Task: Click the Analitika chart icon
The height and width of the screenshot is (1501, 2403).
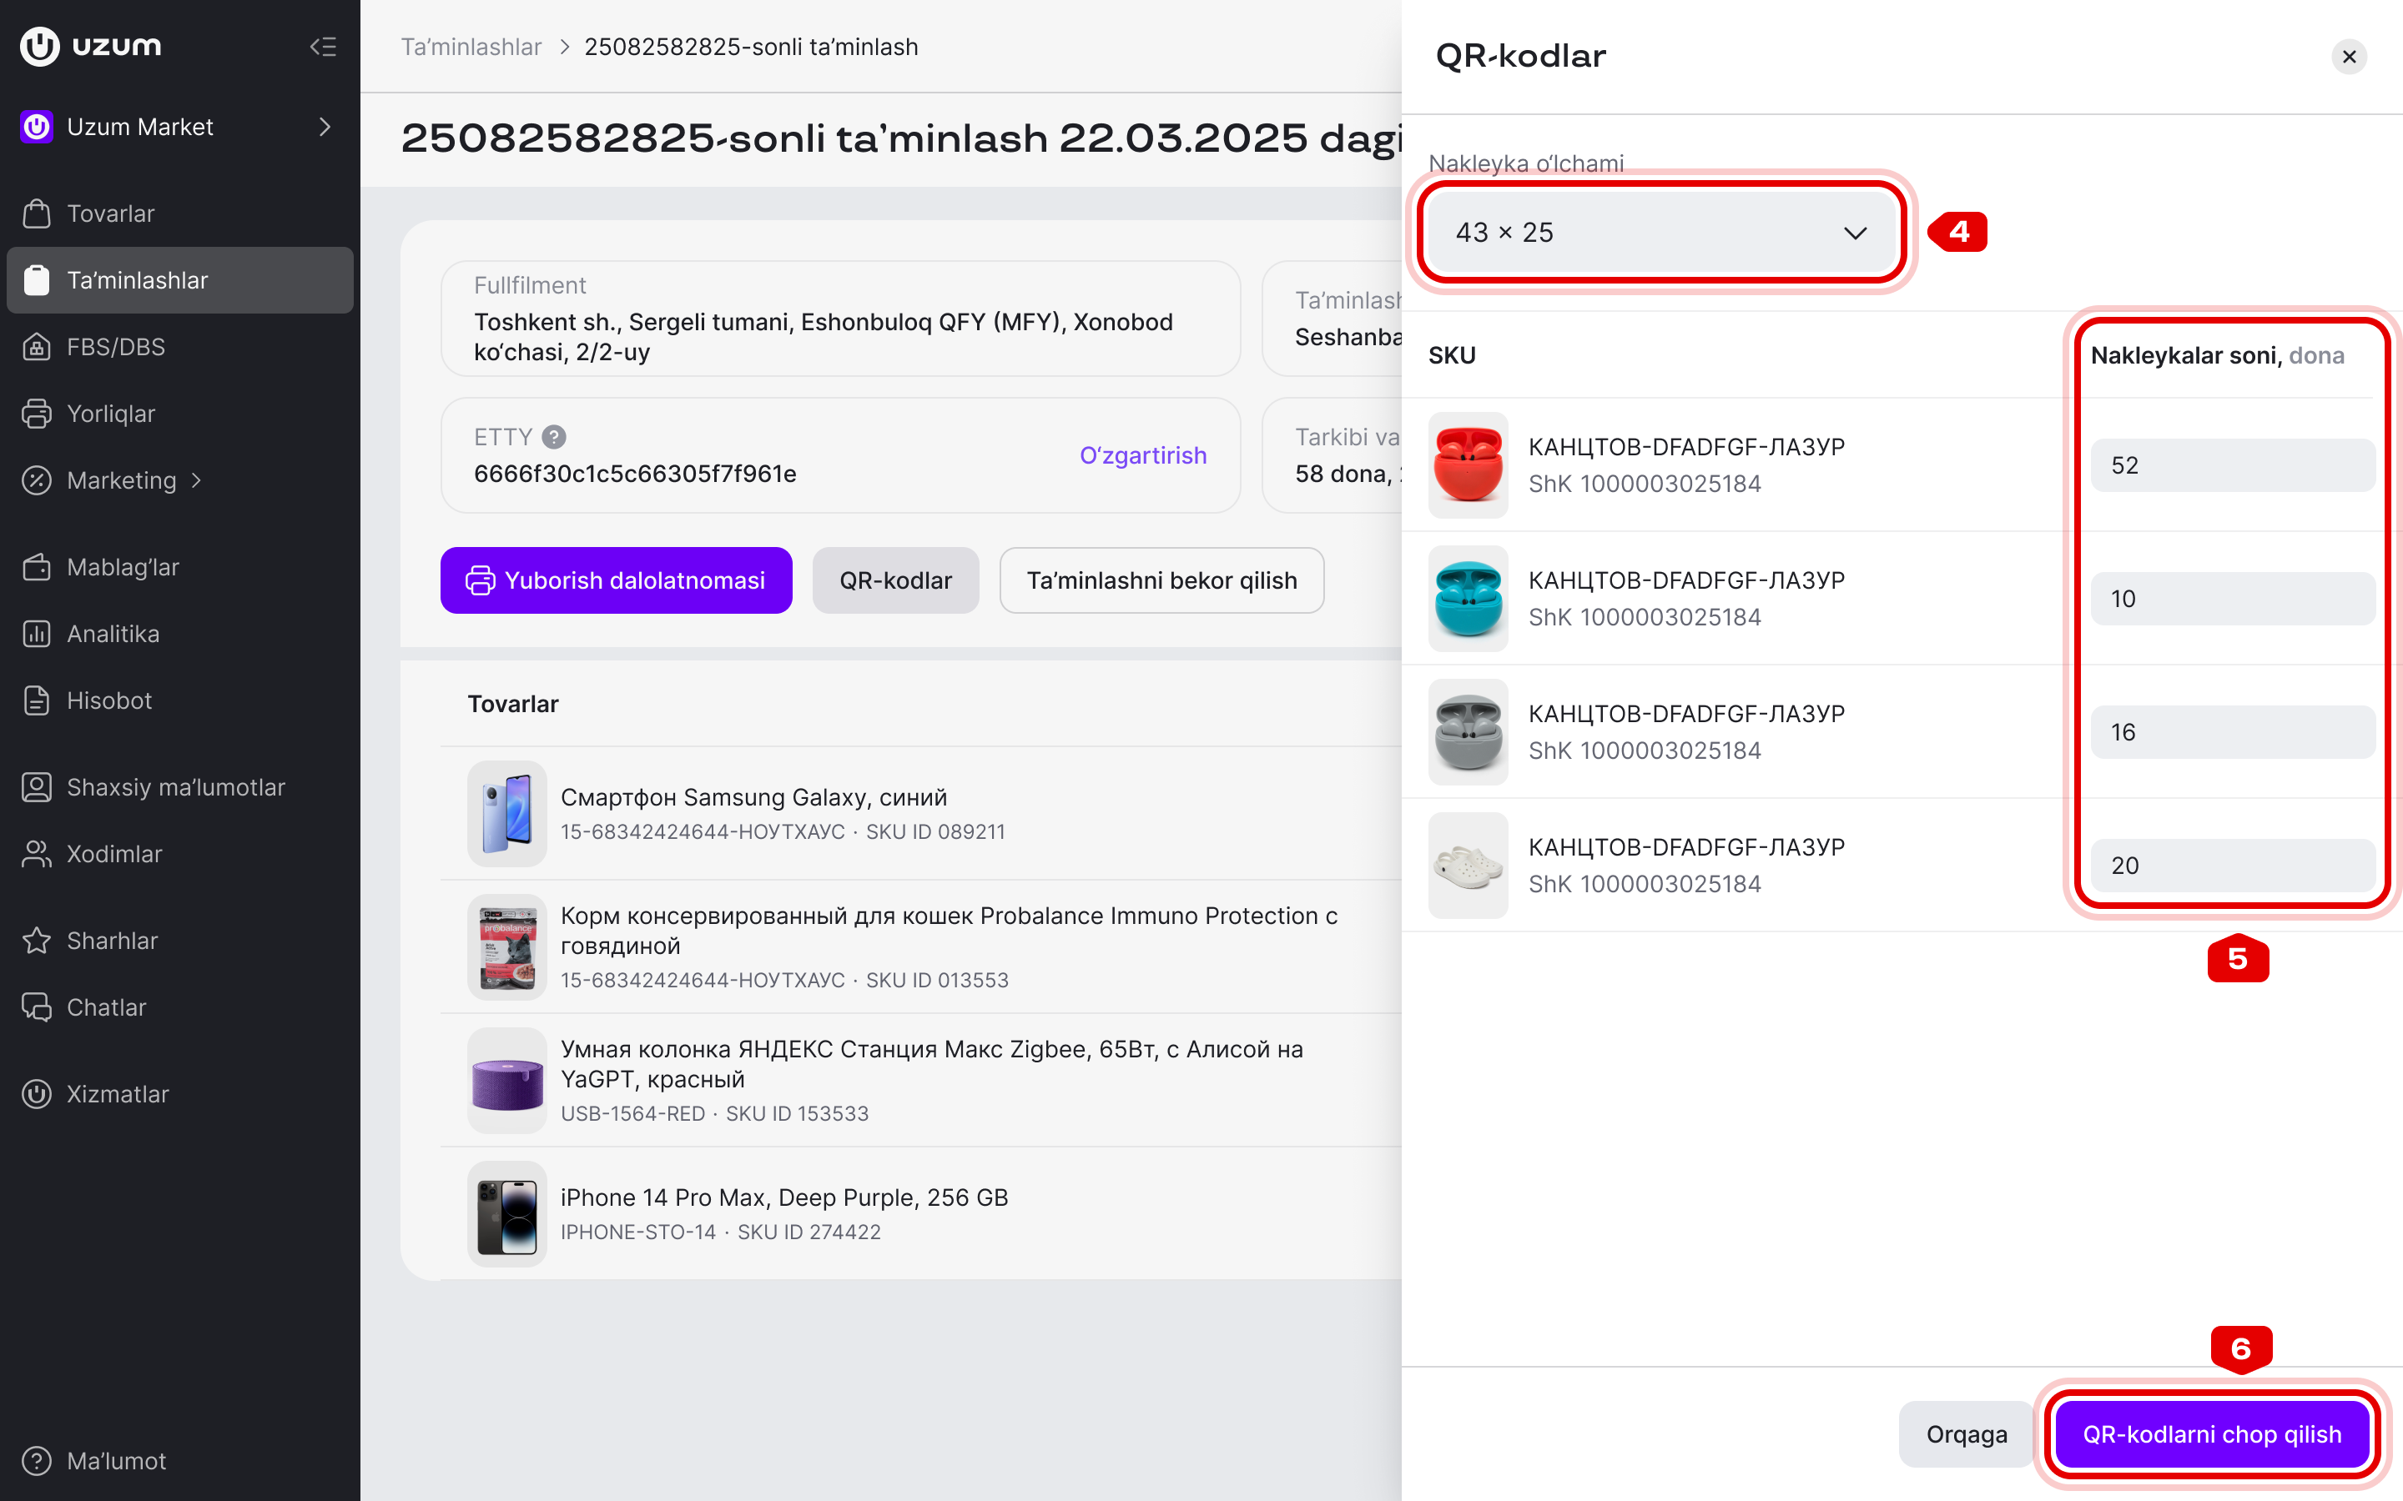Action: 37,634
